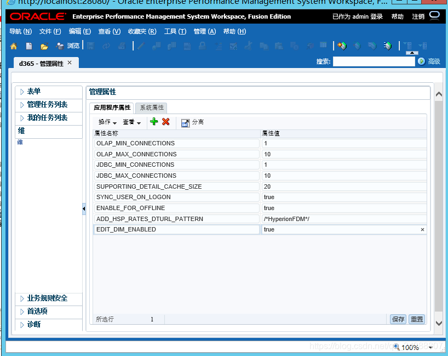Viewport: 448px width, 356px height.
Task: Delete selected property with red X
Action: pyautogui.click(x=166, y=122)
